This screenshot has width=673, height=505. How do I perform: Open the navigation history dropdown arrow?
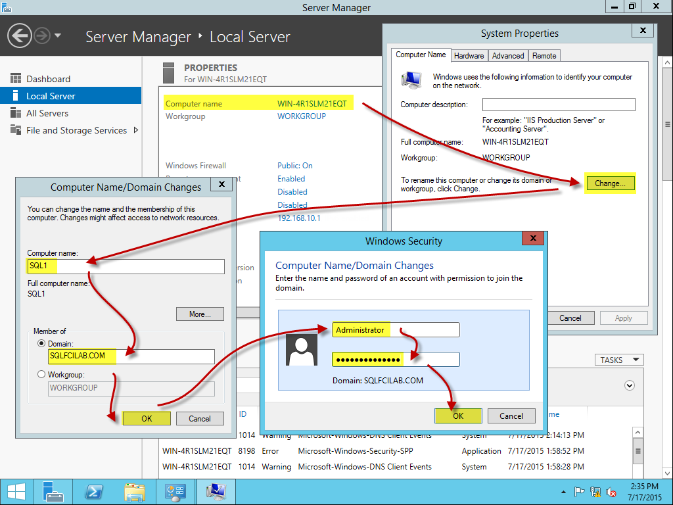(x=58, y=36)
